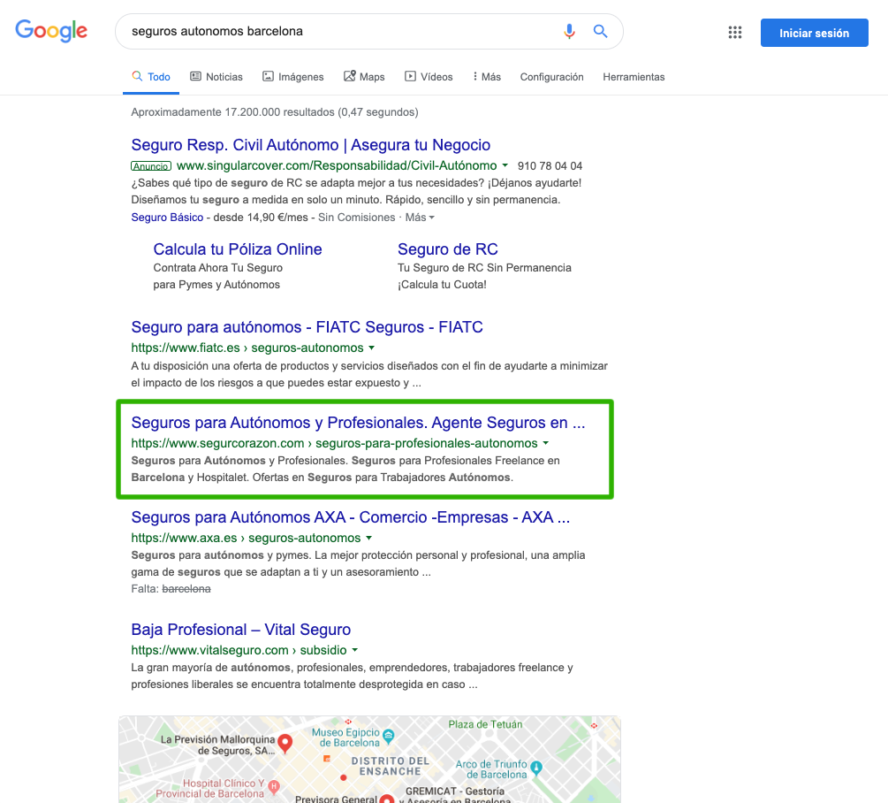Click the Google logo
This screenshot has width=888, height=803.
coord(51,31)
